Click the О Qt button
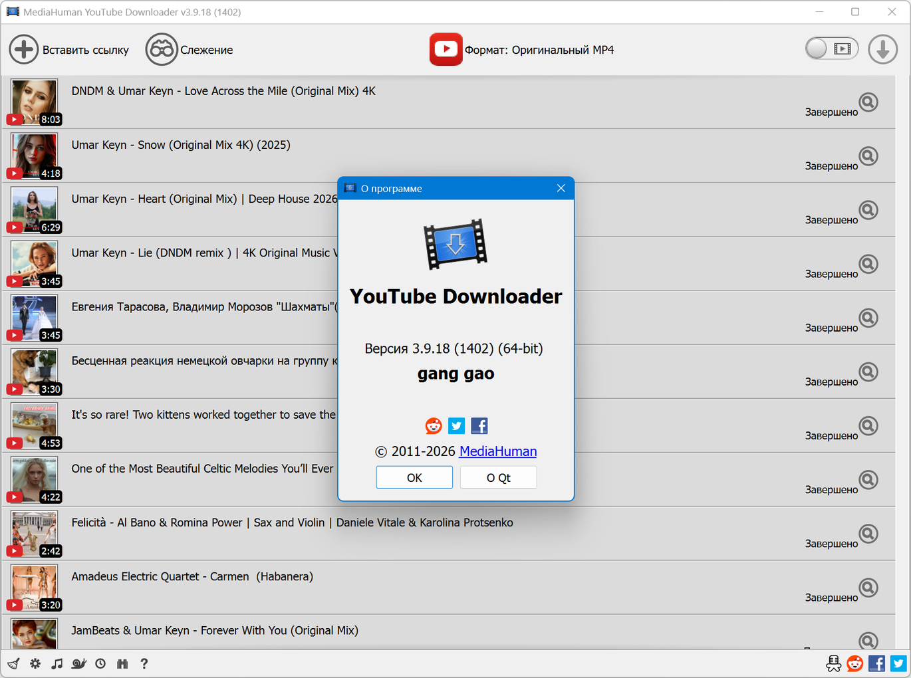Viewport: 911px width, 678px height. tap(498, 477)
